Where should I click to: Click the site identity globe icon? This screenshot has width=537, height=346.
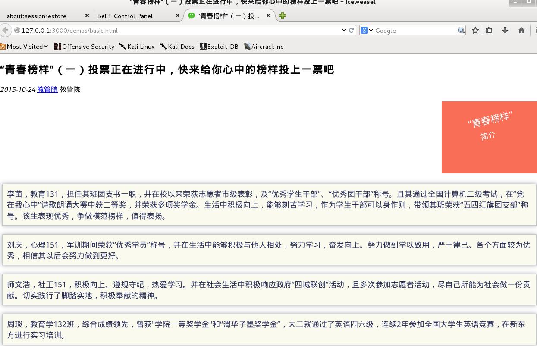(17, 30)
